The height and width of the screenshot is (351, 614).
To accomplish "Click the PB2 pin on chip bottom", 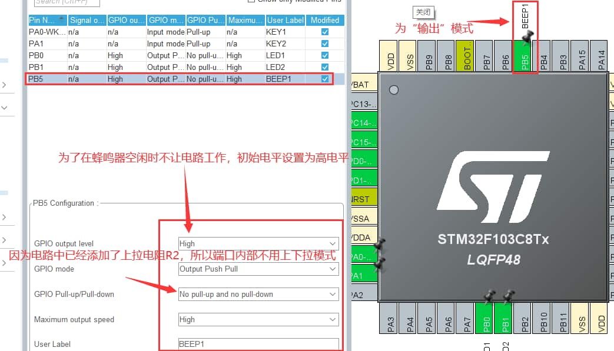I will click(x=525, y=321).
